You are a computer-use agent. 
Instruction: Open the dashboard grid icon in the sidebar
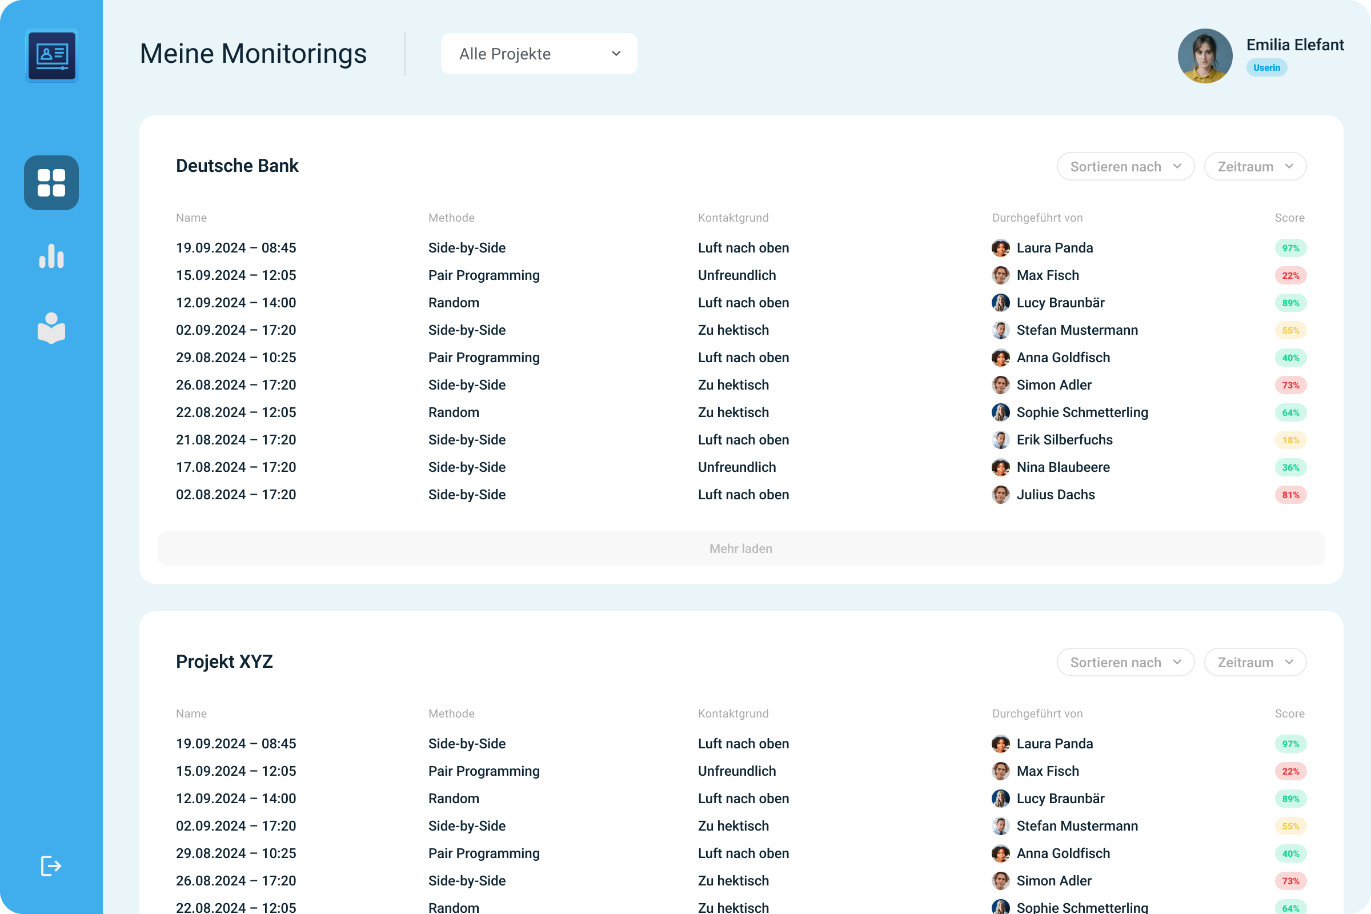(51, 182)
